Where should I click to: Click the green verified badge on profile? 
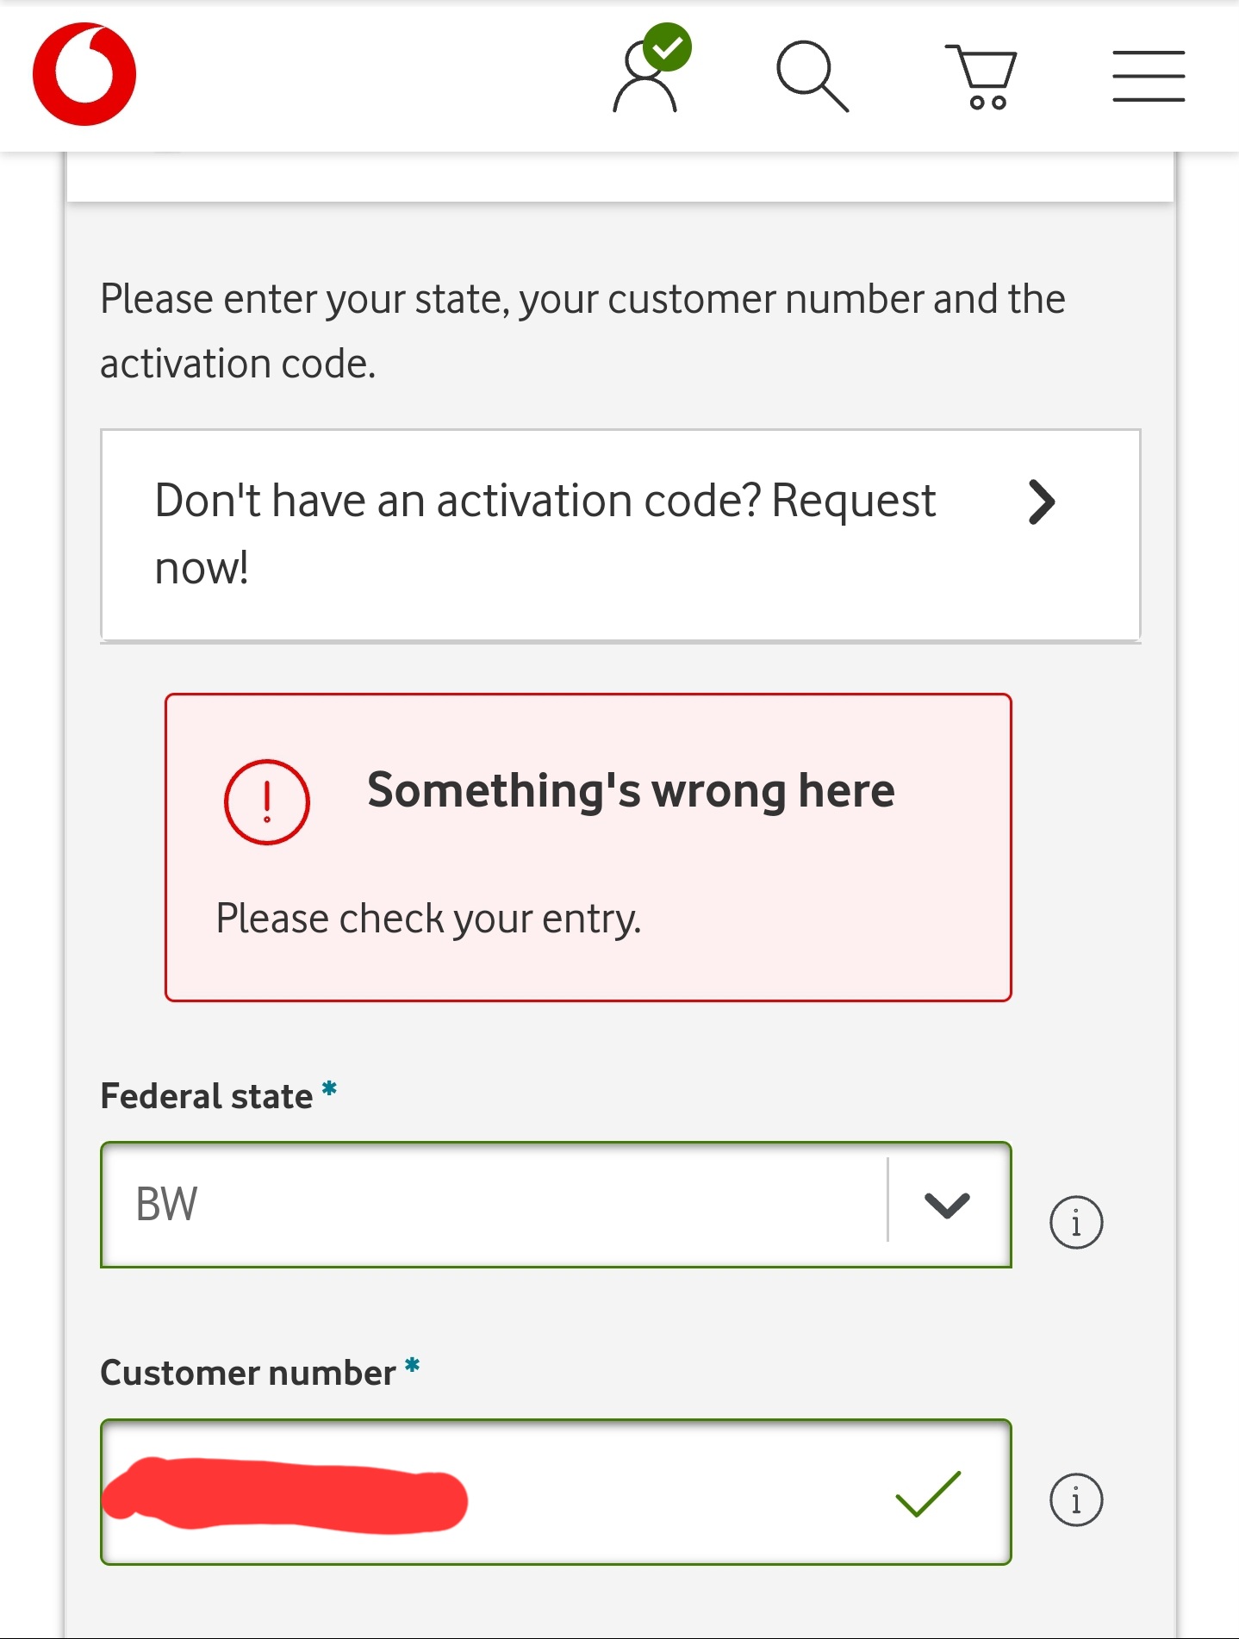(x=668, y=47)
